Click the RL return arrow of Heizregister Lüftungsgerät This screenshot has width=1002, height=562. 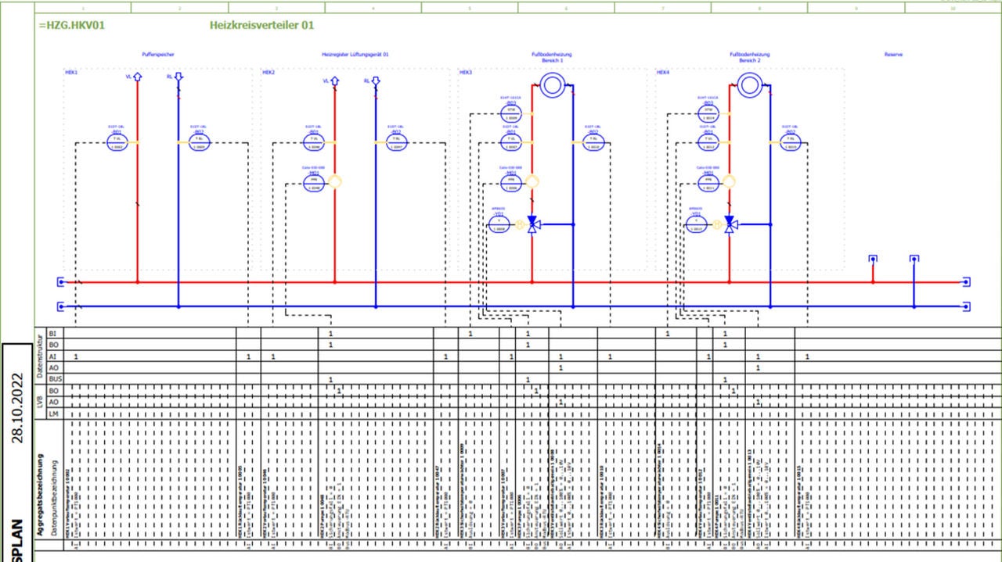(375, 79)
